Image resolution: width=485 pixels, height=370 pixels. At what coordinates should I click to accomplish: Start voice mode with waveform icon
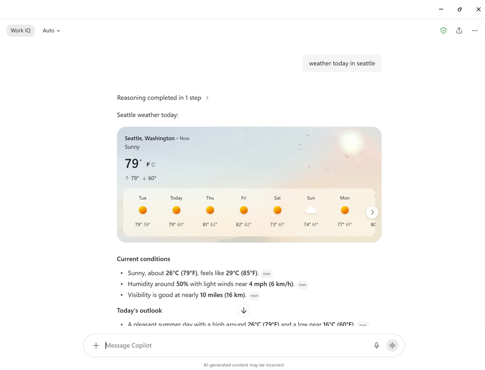click(392, 345)
